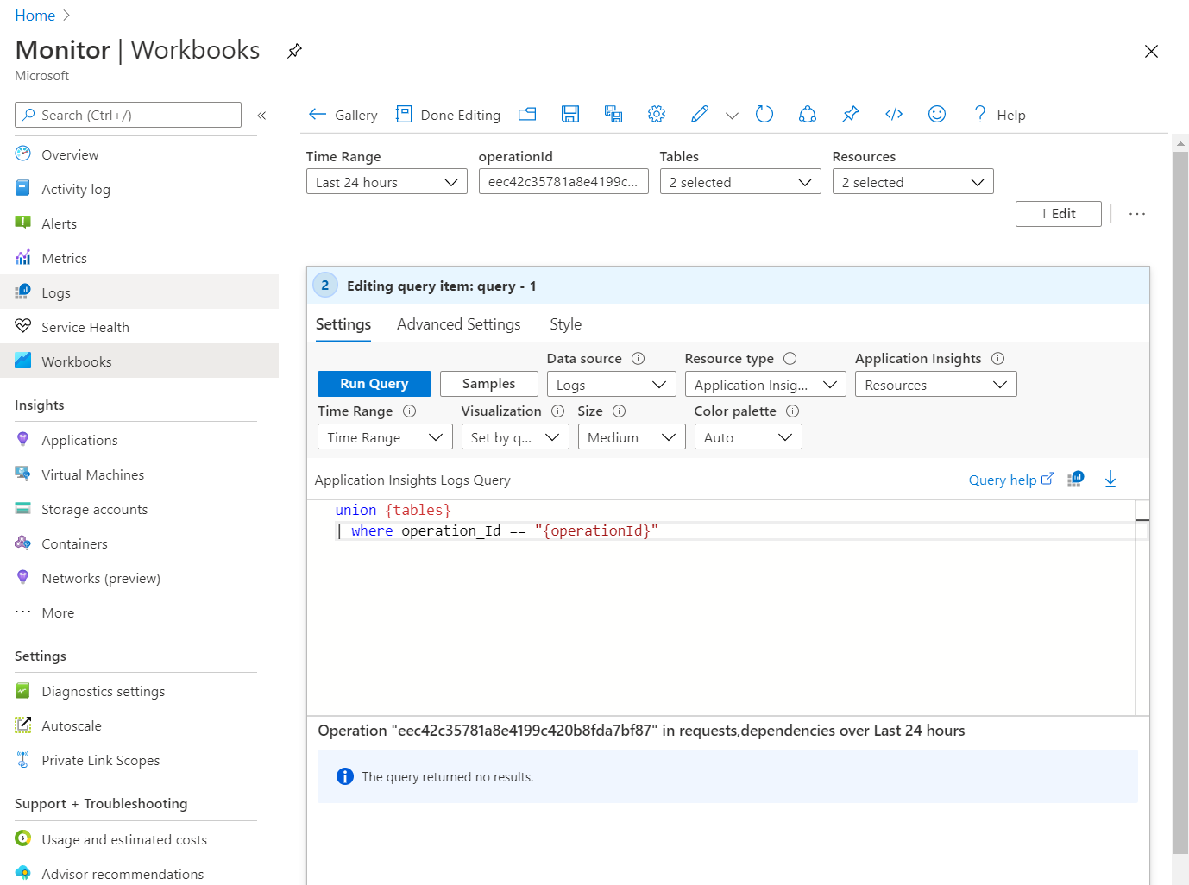Click the smiley feedback icon
1189x885 pixels.
(x=937, y=114)
